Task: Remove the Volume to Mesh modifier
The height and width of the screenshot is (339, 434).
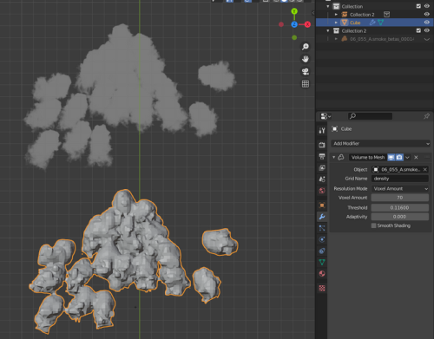Action: [416, 157]
